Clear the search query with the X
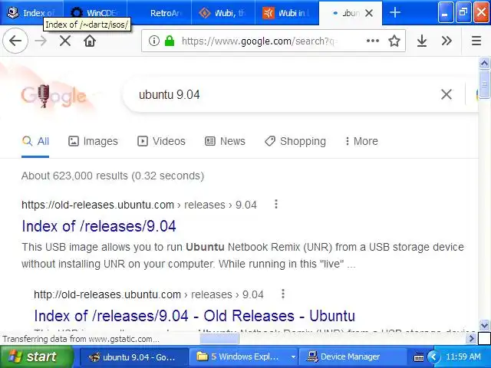 pos(447,94)
